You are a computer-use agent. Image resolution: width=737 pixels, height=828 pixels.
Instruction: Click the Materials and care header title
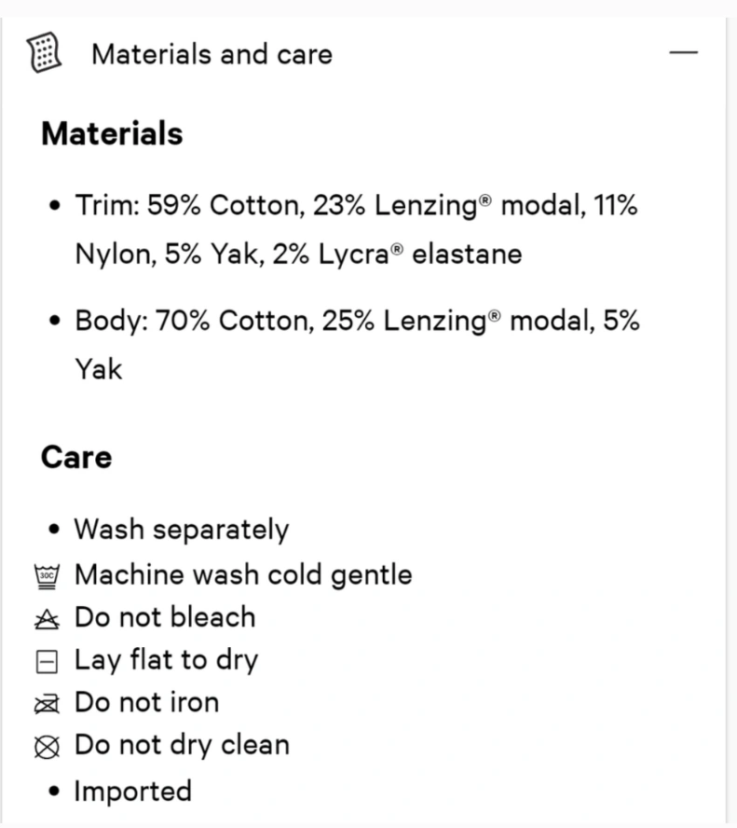[x=212, y=54]
